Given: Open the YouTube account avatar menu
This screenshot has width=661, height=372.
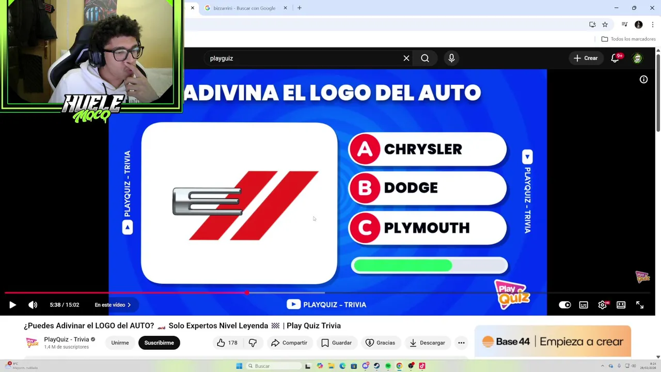Looking at the screenshot, I should pyautogui.click(x=637, y=58).
